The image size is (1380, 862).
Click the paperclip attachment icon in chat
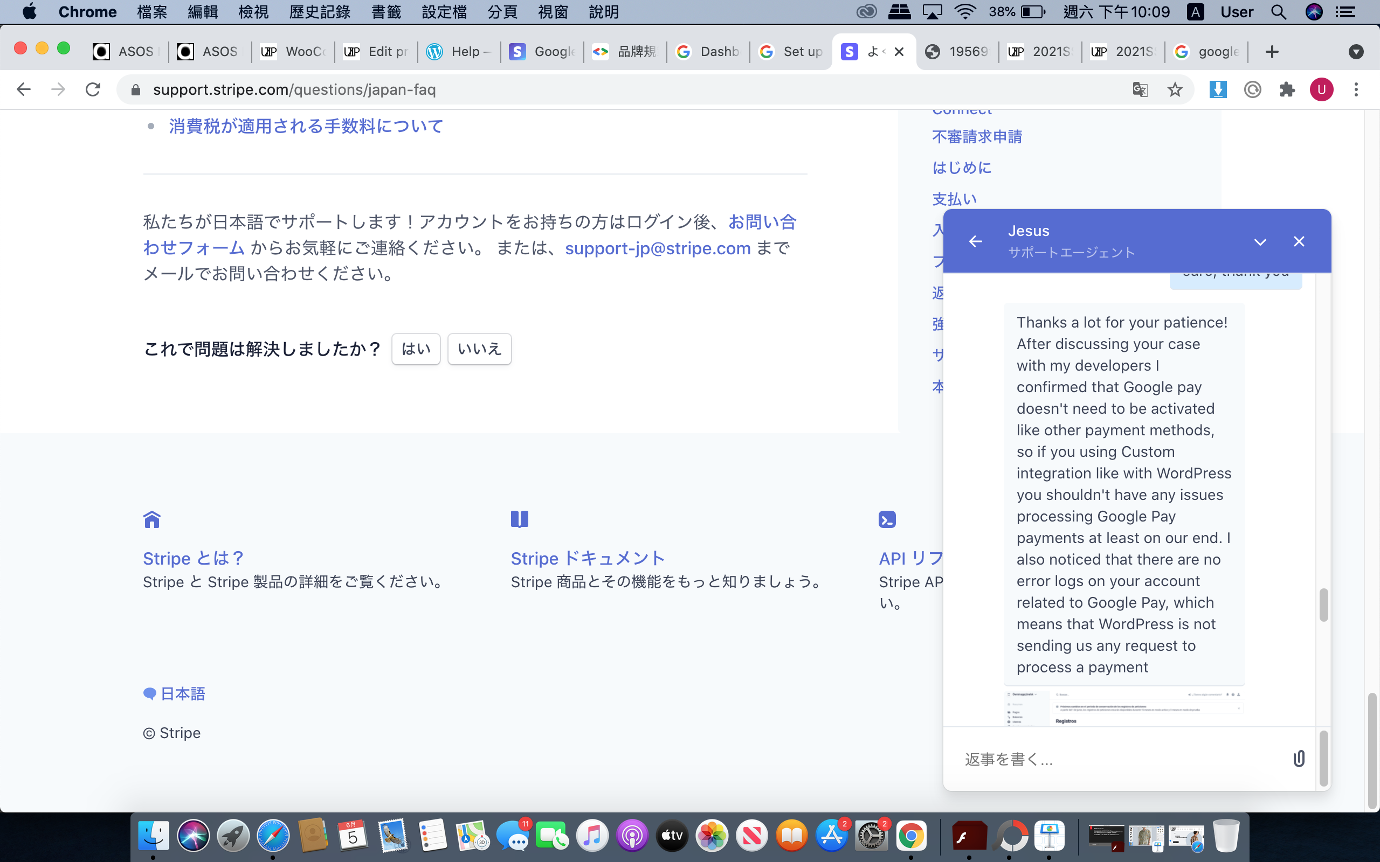[x=1299, y=759]
